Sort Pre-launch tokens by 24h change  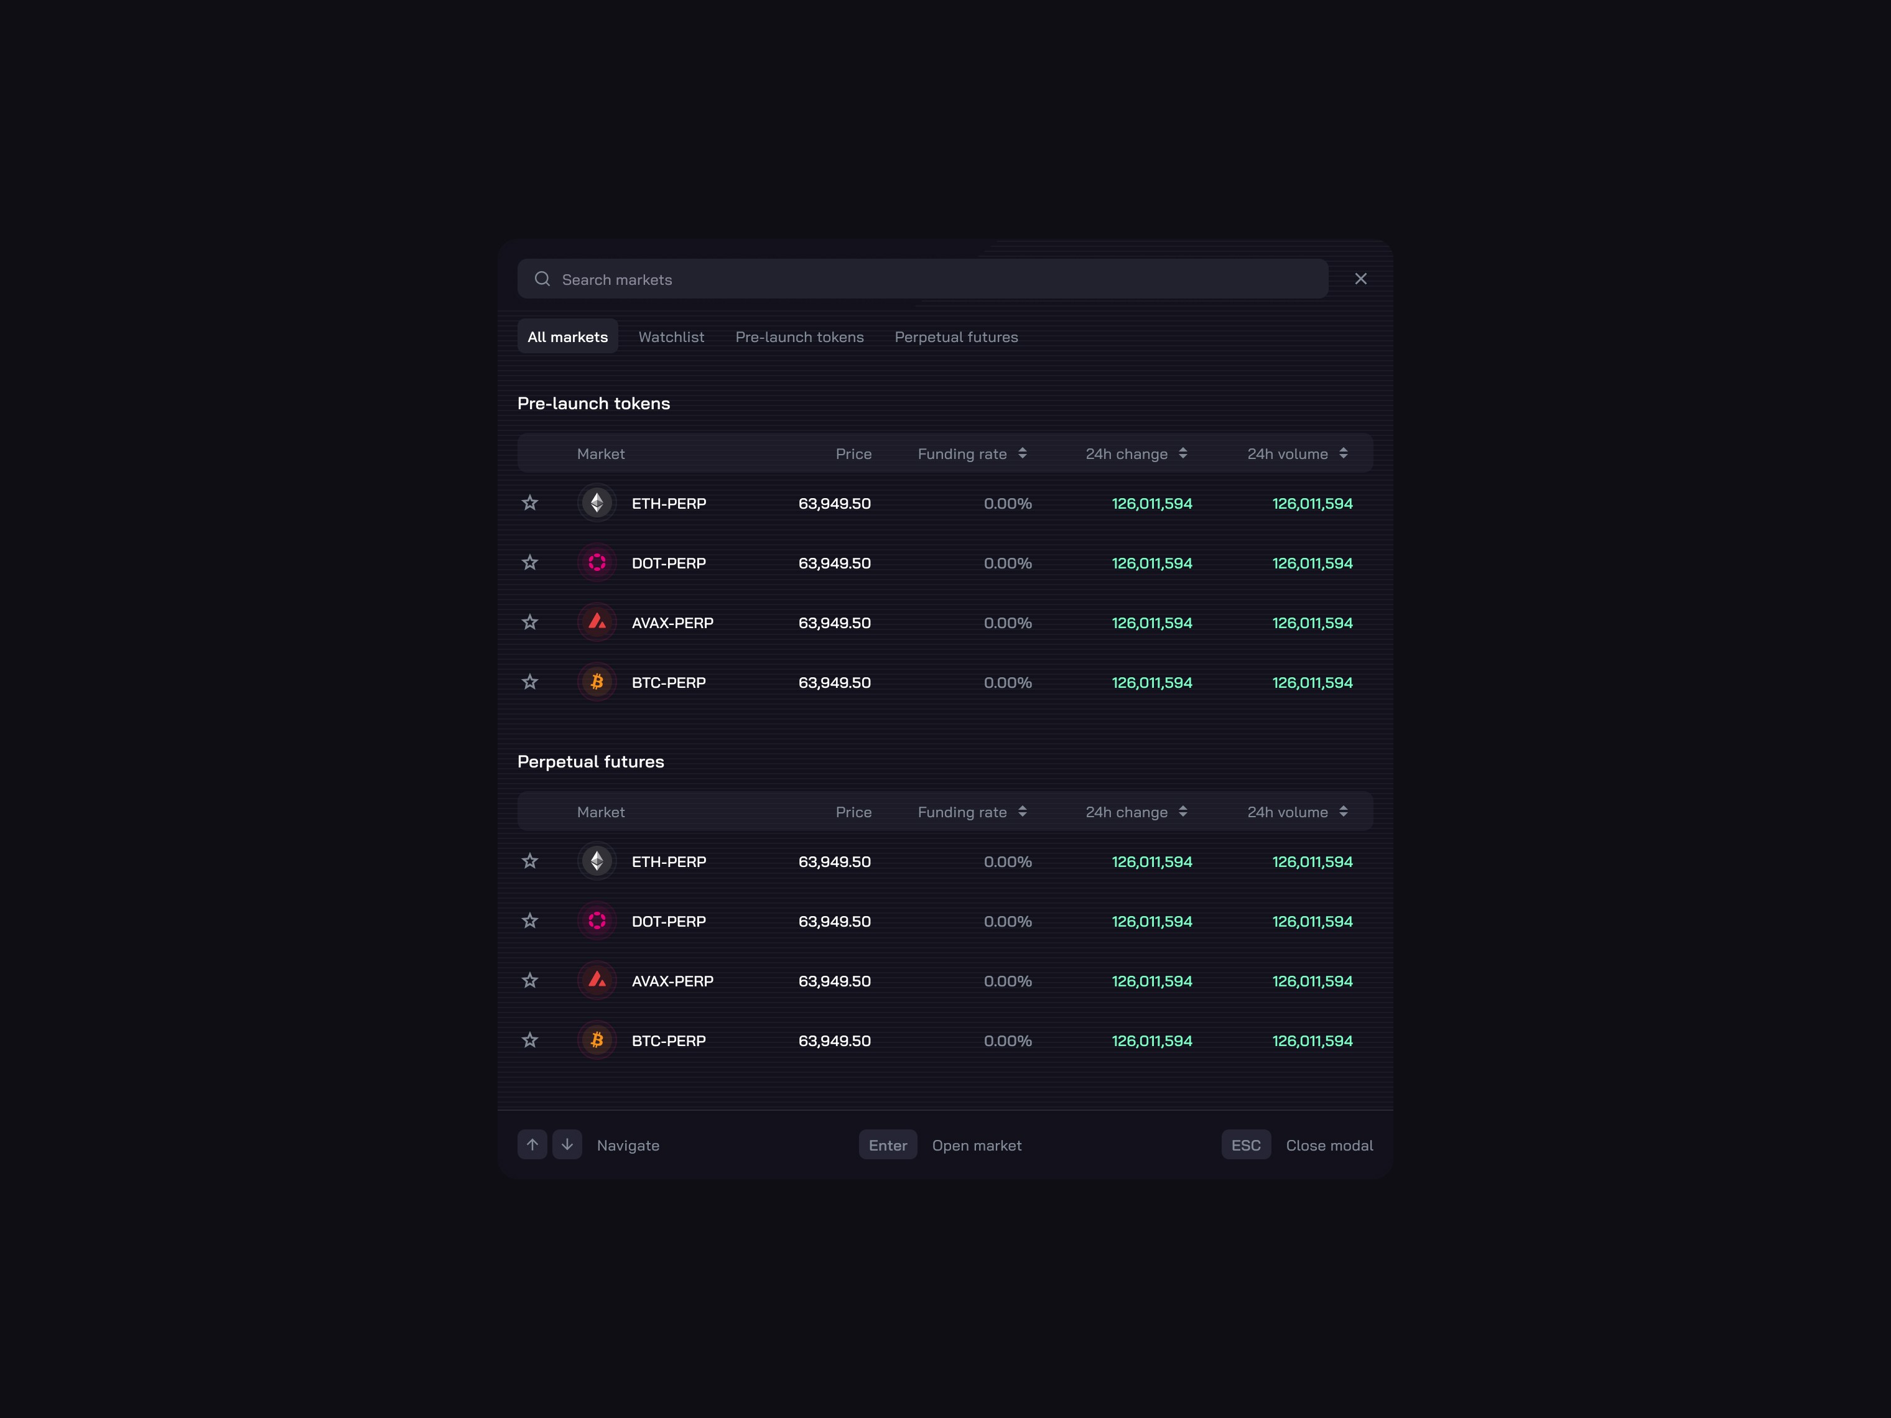click(1183, 453)
